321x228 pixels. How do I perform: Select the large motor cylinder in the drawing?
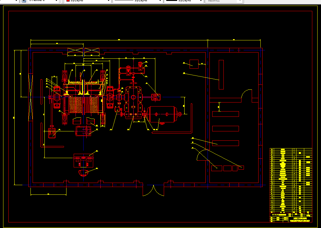click(163, 114)
